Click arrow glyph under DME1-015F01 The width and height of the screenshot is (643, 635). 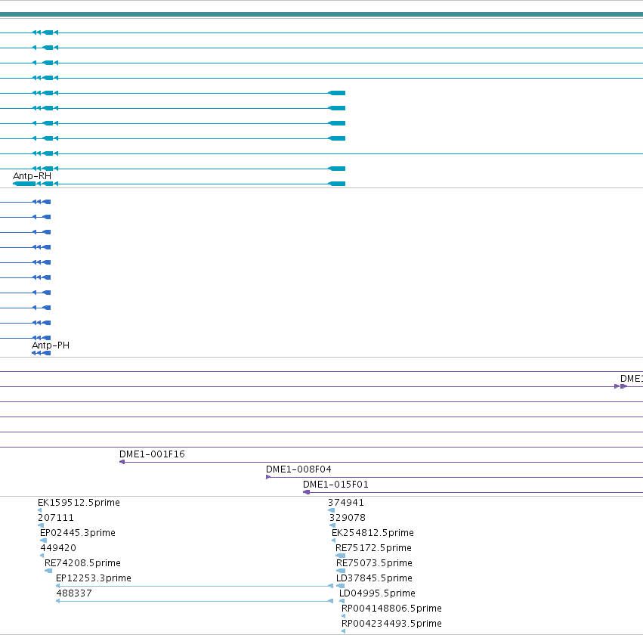(306, 492)
